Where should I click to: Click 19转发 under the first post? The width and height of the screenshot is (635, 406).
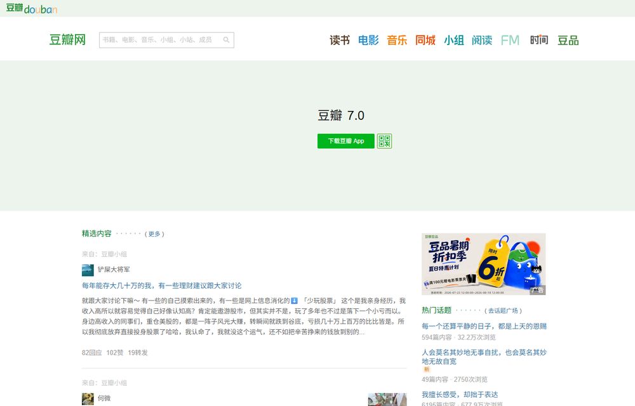coord(138,353)
